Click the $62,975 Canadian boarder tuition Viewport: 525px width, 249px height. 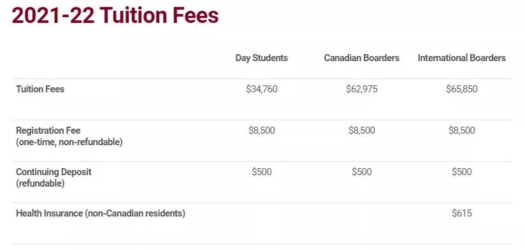[x=362, y=89]
